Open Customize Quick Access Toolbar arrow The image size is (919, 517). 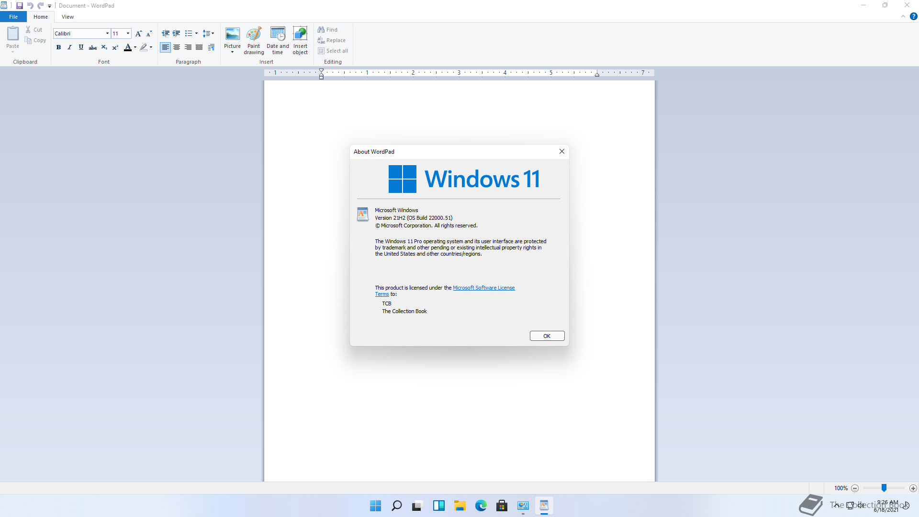tap(49, 6)
